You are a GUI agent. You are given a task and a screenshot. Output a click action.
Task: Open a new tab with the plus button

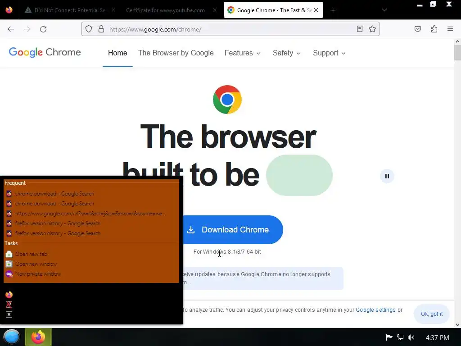333,10
